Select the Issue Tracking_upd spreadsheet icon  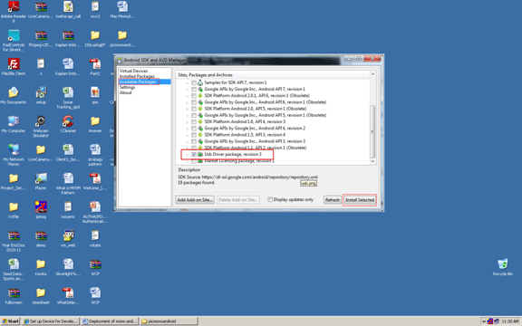68,92
